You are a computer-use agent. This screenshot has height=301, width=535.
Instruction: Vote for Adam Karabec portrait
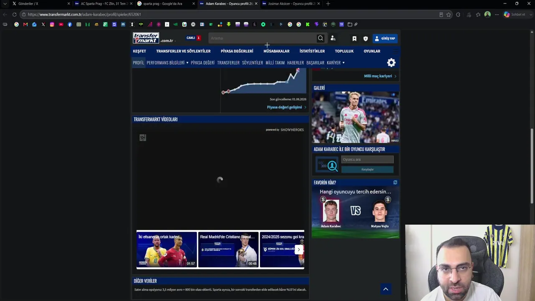point(331,212)
